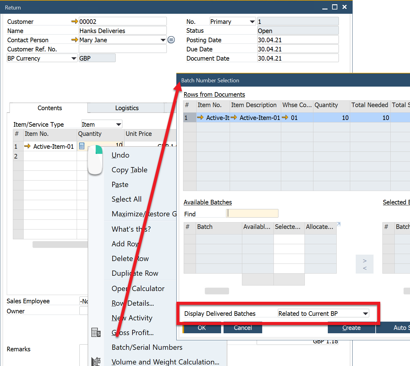Click the link arrow next to Contact Person

click(x=75, y=40)
